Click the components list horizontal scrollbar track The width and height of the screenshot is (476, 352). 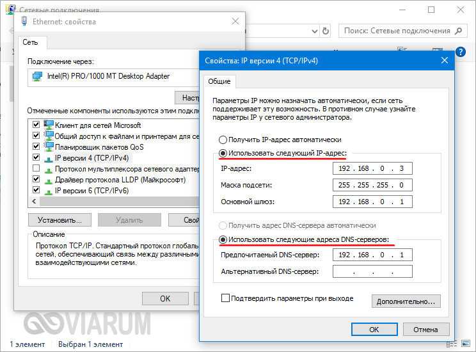pos(119,202)
